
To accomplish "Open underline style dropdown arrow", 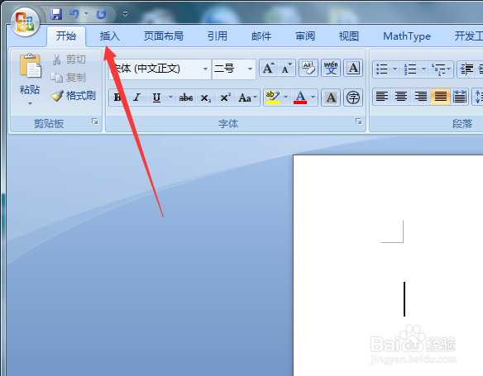I will (170, 98).
